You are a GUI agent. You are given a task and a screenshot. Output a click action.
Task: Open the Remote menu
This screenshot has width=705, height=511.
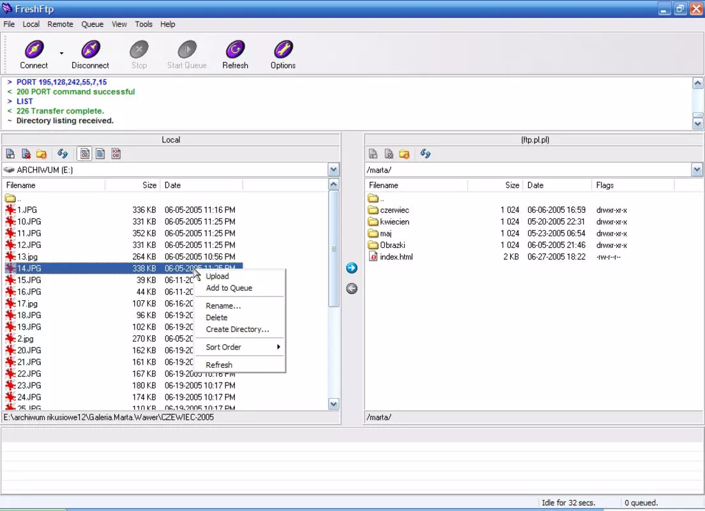[60, 24]
